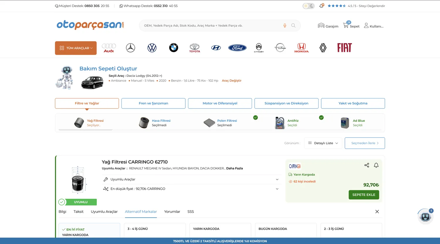Open the chatbot assistant bubble
The width and height of the screenshot is (440, 244).
coord(425,216)
